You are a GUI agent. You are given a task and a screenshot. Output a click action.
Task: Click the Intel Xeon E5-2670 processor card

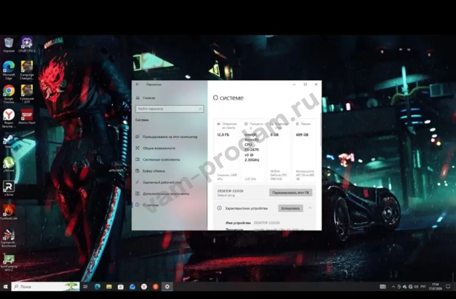click(253, 150)
